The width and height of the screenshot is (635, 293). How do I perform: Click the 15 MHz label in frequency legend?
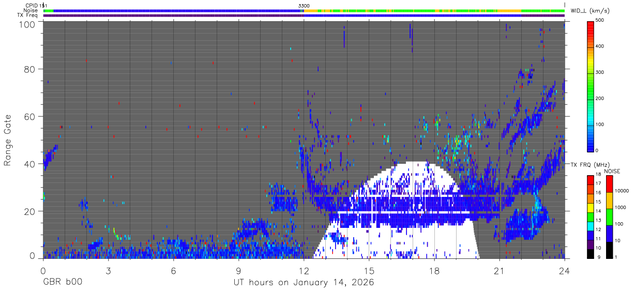point(599,202)
